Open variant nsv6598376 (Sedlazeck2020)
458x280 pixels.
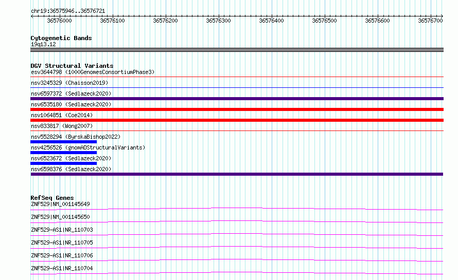pyautogui.click(x=71, y=169)
